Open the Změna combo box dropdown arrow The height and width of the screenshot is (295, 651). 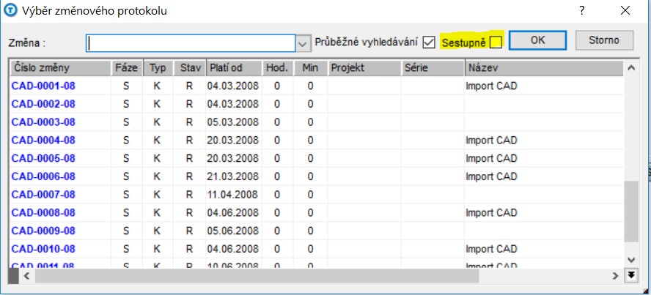click(x=303, y=43)
